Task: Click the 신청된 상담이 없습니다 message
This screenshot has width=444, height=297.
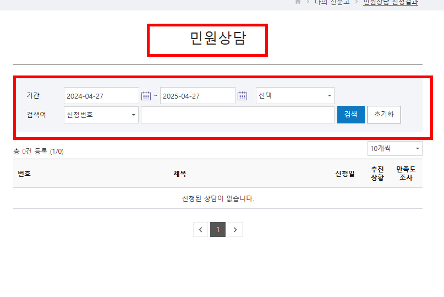Action: tap(218, 198)
